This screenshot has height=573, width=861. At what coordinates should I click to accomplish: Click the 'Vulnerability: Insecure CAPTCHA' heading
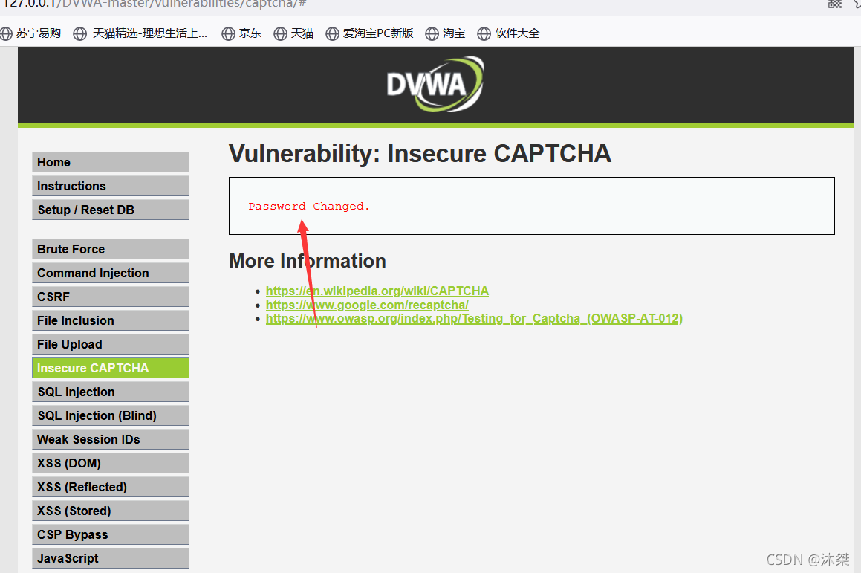(420, 153)
